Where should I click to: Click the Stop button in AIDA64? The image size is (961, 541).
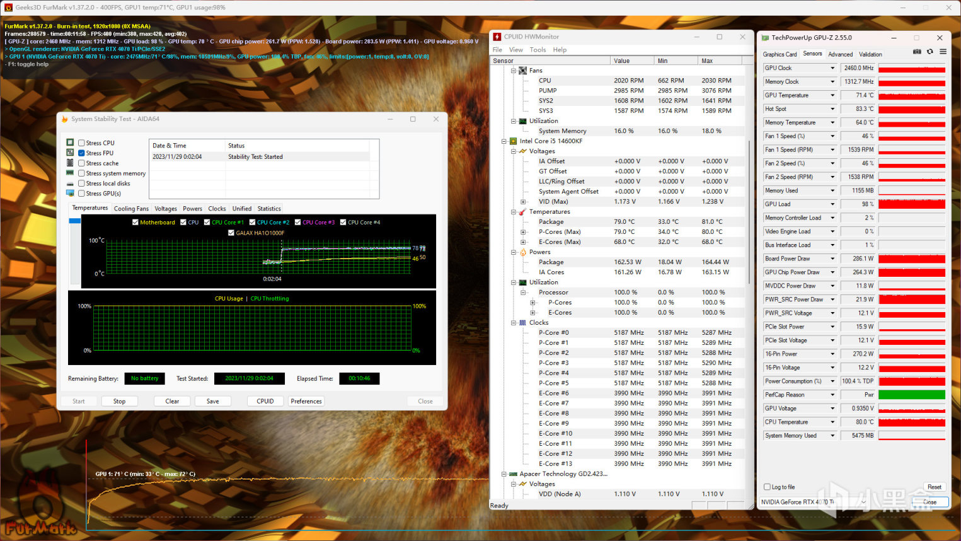119,401
